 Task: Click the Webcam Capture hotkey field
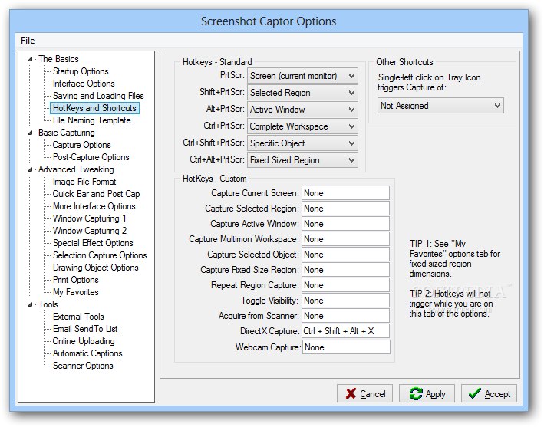click(x=346, y=347)
